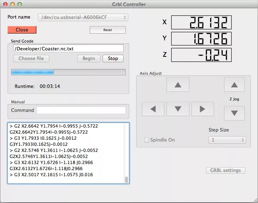Select log line 'G2X2.6642Y1.7954I-0.9955J-0.5722'

pos(49,132)
